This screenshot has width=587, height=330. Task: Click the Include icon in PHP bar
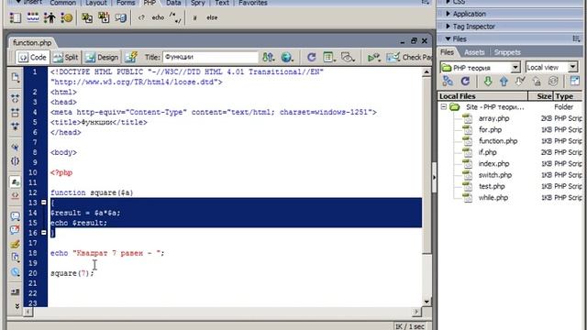pos(87,17)
